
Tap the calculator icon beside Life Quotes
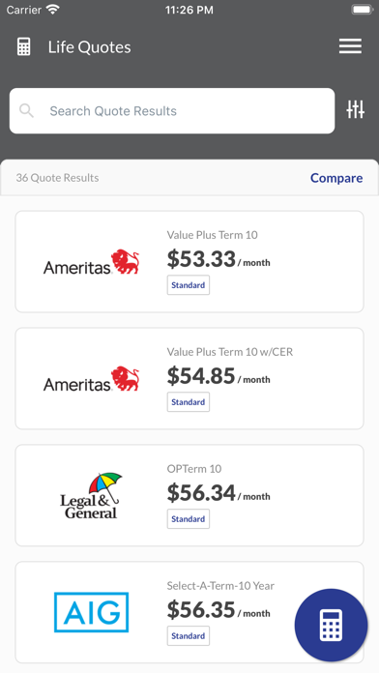tap(24, 46)
